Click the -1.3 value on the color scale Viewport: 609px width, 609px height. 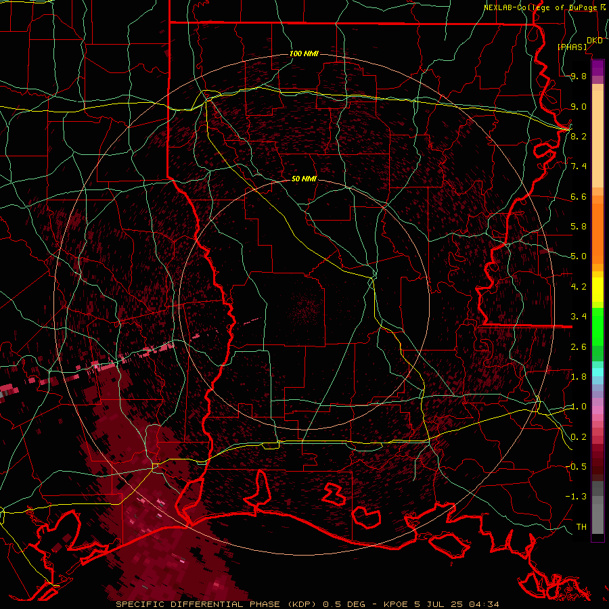[x=576, y=497]
